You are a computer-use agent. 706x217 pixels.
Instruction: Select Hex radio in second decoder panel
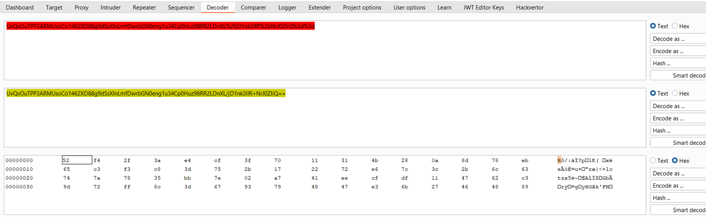(x=675, y=93)
